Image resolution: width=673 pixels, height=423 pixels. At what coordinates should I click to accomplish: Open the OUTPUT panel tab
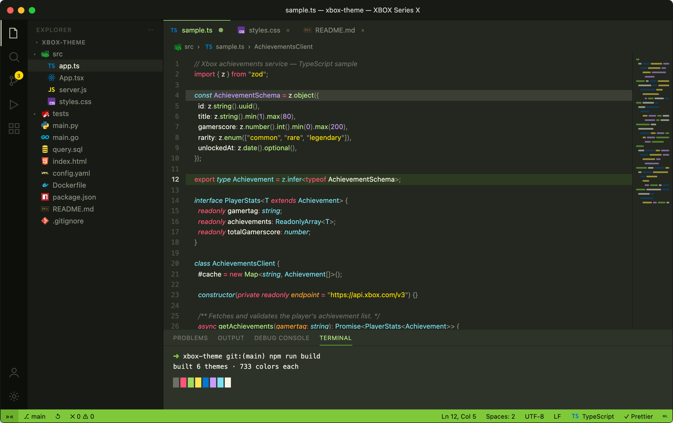(231, 338)
